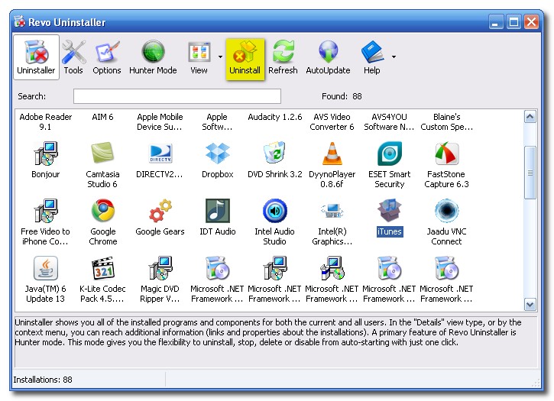Refresh the installed programs list
The height and width of the screenshot is (401, 554).
[283, 57]
